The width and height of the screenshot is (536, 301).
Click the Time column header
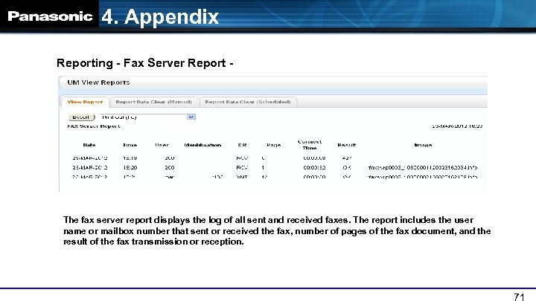[x=130, y=145]
